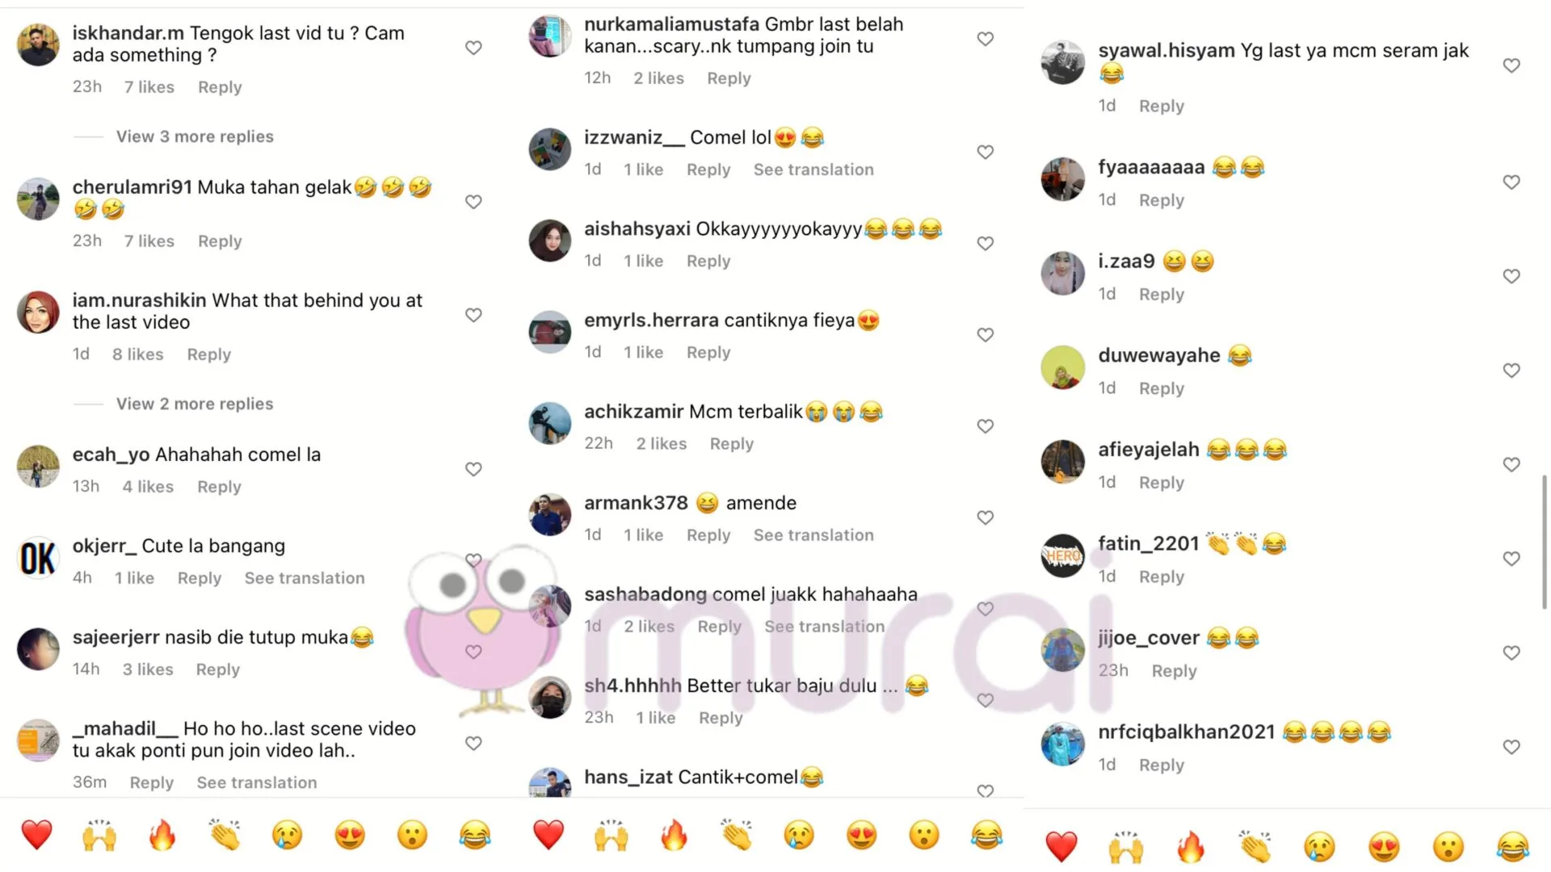Image resolution: width=1551 pixels, height=872 pixels.
Task: Like iskhandar.m's comment with the heart
Action: coord(473,48)
